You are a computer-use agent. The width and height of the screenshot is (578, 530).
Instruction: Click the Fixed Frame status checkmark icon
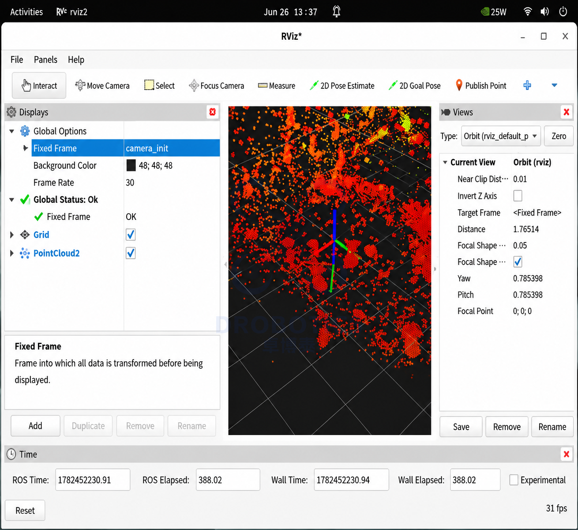coord(39,217)
